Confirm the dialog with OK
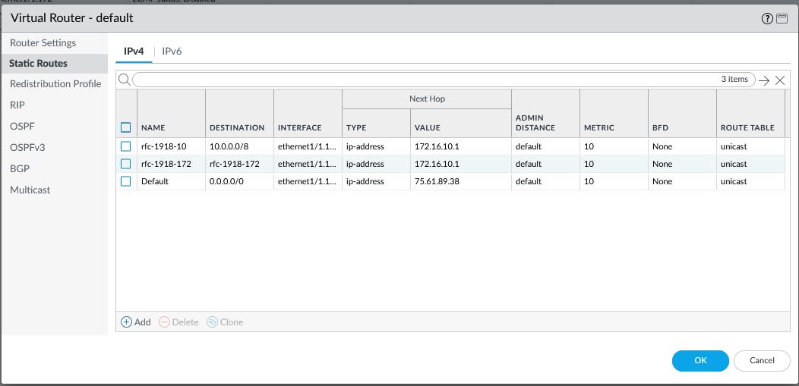Screen dimensions: 799x386 coord(700,360)
